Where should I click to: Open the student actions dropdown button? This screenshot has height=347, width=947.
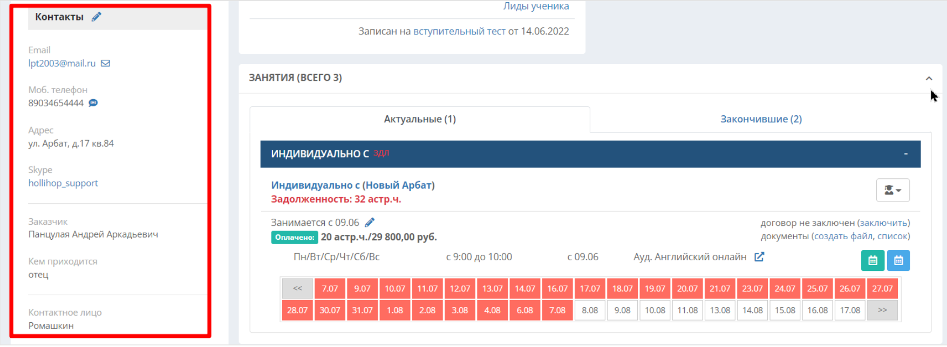click(893, 190)
